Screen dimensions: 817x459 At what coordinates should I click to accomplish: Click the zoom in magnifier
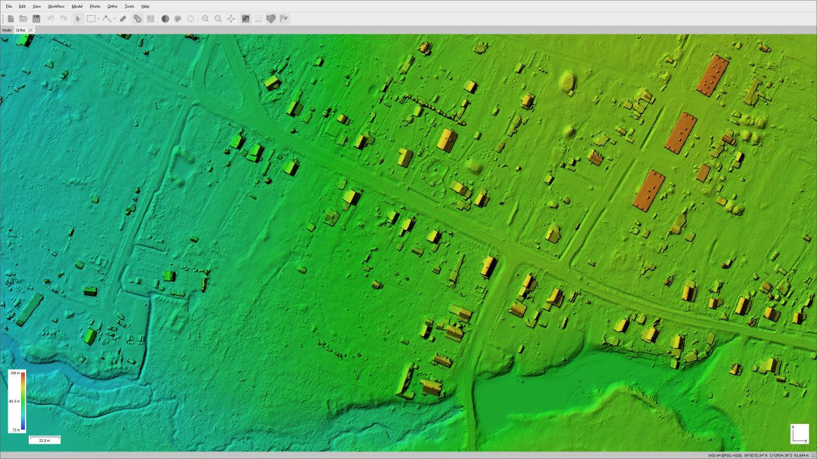(x=206, y=19)
